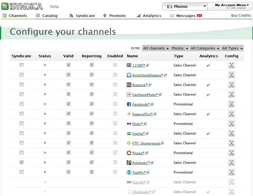Toggle Valid checkbox for TwitPic
The image size is (253, 196).
(69, 172)
